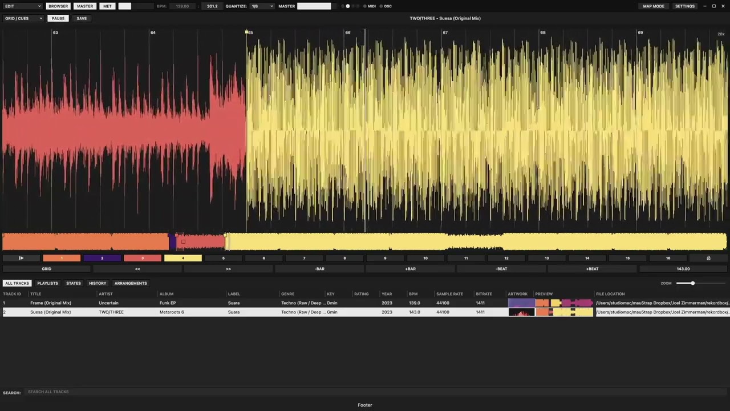Click the OSC indicator
The image size is (730, 411).
(386, 6)
